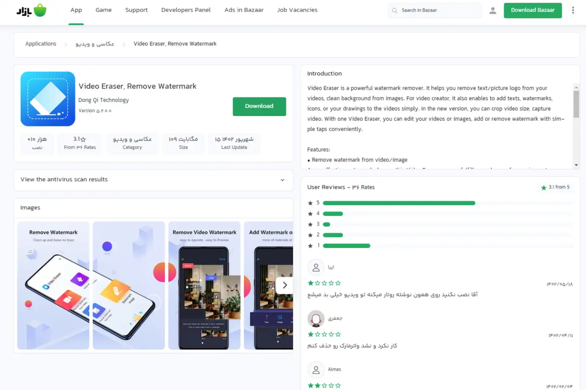Open the second screenshot with the tilted phone
Viewport: 586px width, 390px height.
pyautogui.click(x=129, y=285)
